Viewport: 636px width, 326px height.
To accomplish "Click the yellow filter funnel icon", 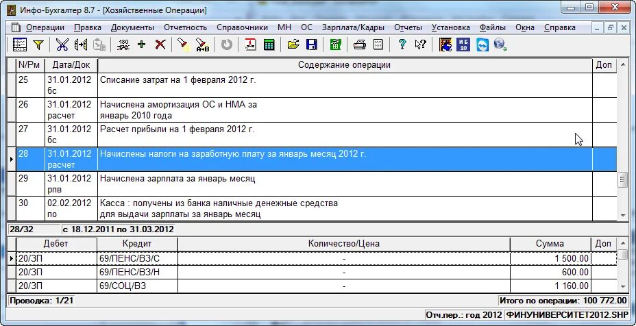I will (38, 45).
